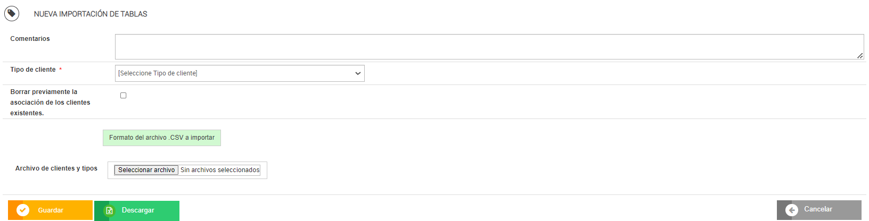This screenshot has width=869, height=221.
Task: Save the import with Guardar button
Action: click(50, 210)
